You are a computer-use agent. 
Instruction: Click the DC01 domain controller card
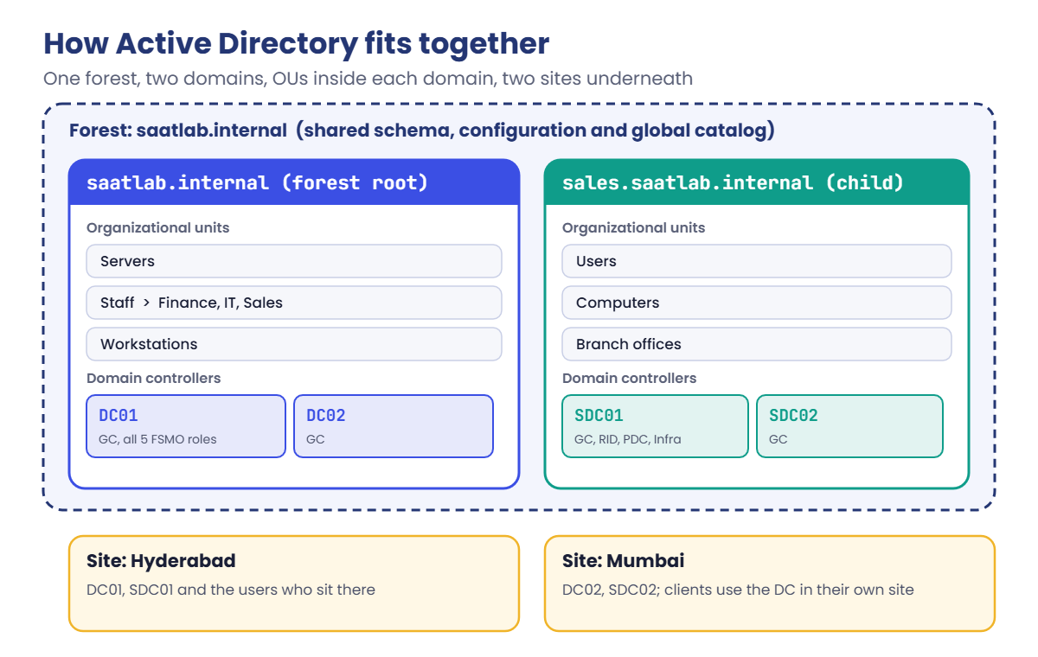click(x=186, y=426)
